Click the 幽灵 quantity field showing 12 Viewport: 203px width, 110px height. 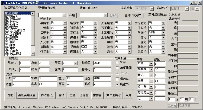click(160, 81)
